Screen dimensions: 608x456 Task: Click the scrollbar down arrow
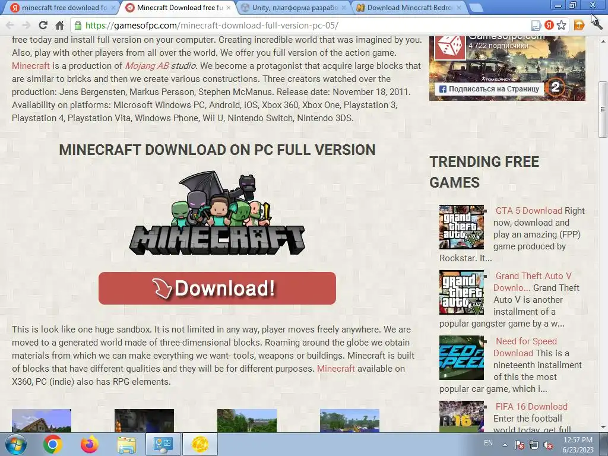pos(603,427)
